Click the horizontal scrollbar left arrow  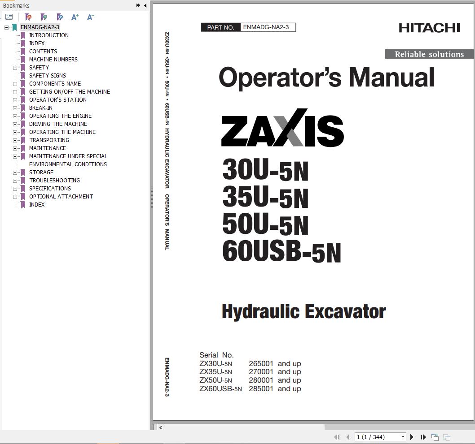pos(161,427)
